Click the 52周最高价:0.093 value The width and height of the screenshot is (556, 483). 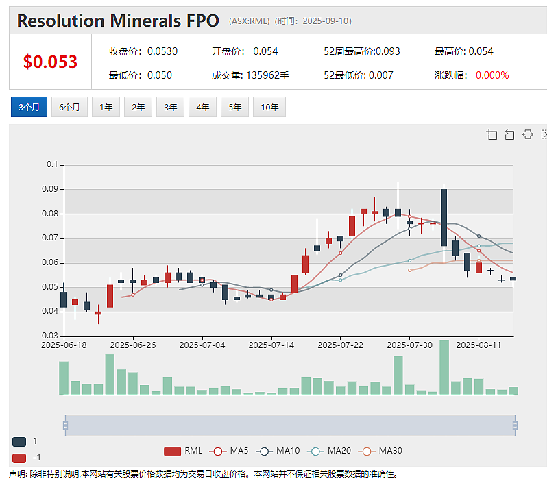[362, 51]
